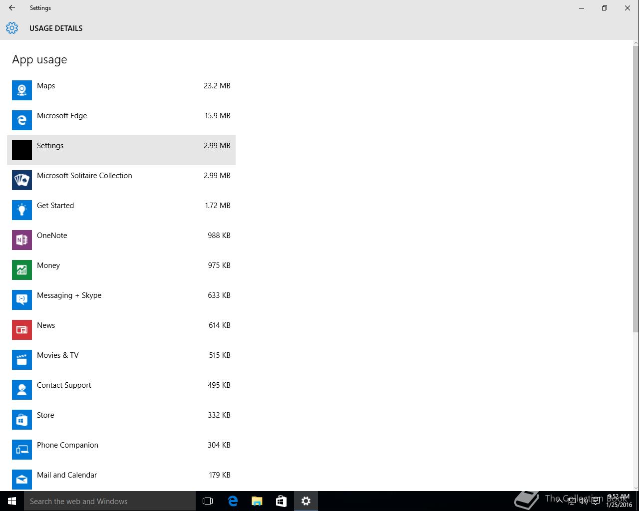Viewport: 639px width, 511px height.
Task: Click the Microsoft Edge app icon in list
Action: click(22, 120)
